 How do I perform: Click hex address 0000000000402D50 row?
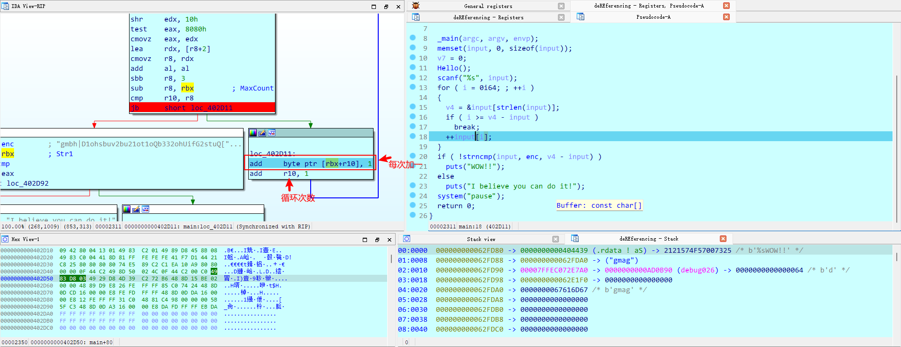pos(27,279)
